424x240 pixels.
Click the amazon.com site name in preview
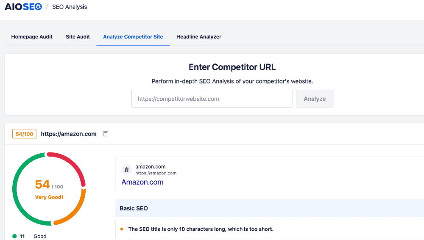(151, 167)
